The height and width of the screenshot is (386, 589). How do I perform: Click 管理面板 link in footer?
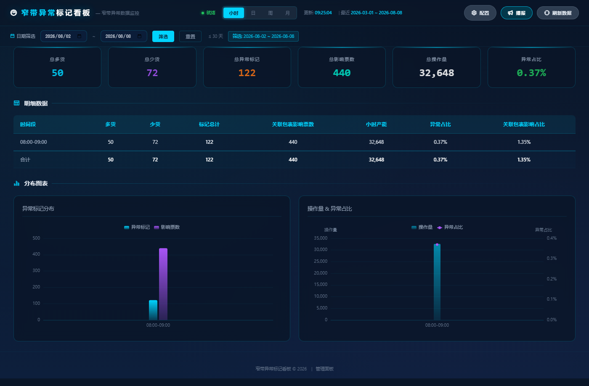(324, 369)
